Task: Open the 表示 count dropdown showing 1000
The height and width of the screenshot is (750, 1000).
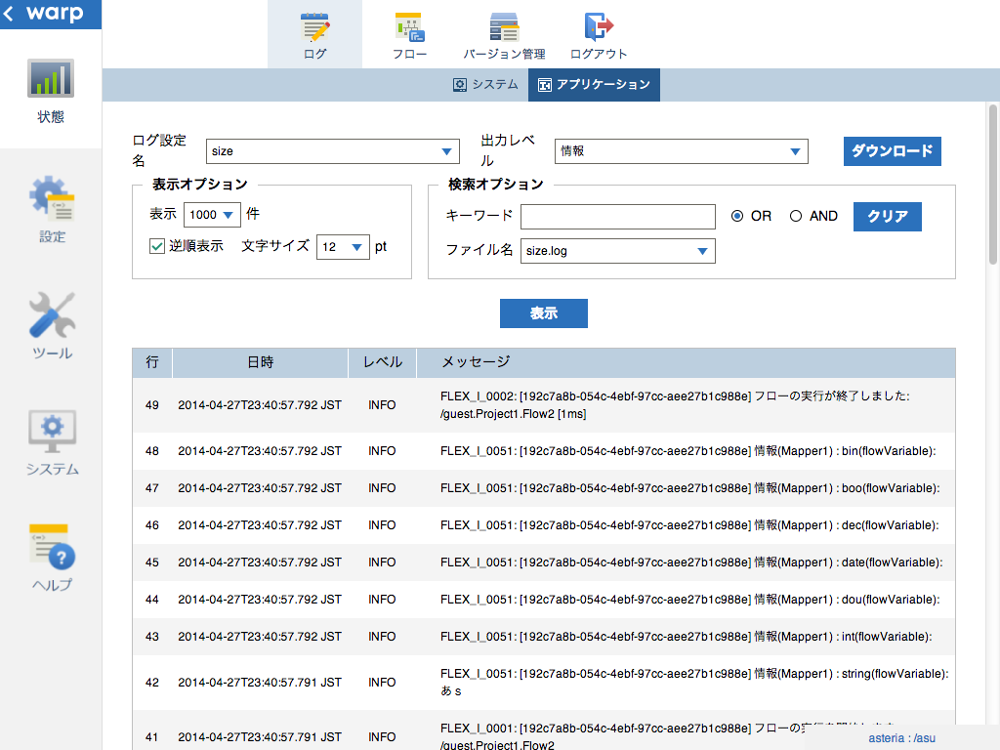Action: click(212, 215)
